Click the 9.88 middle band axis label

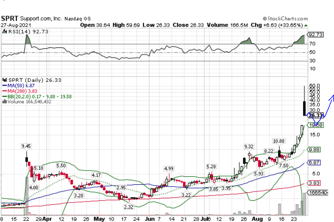click(314, 150)
